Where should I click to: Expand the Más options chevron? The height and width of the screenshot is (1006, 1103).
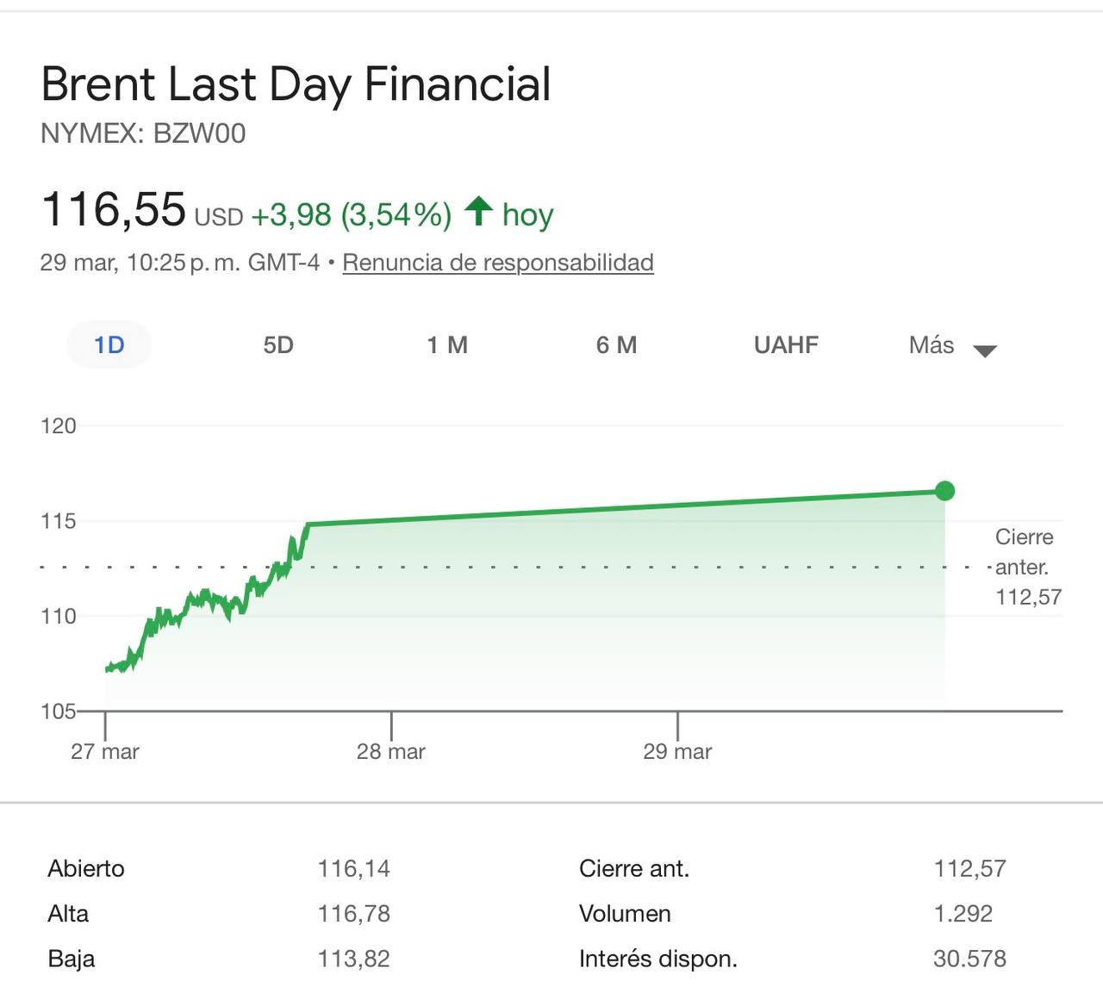[x=985, y=349]
